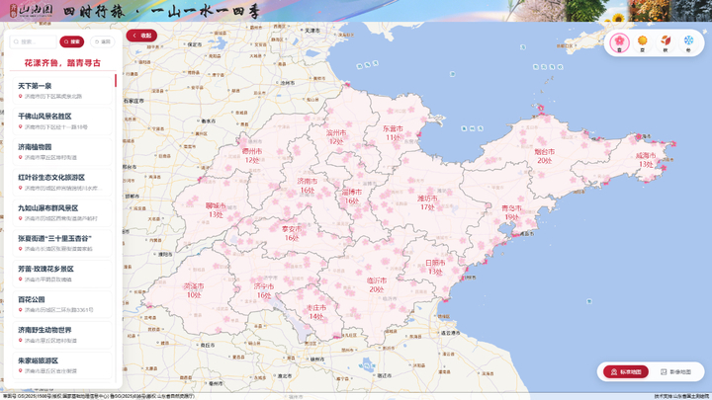Image resolution: width=712 pixels, height=400 pixels.
Task: Open 红叶谷生态文化旅游区 list entry
Action: (x=62, y=182)
